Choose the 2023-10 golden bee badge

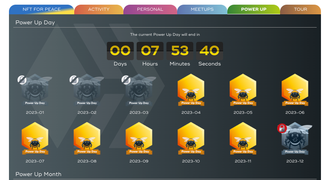click(191, 138)
